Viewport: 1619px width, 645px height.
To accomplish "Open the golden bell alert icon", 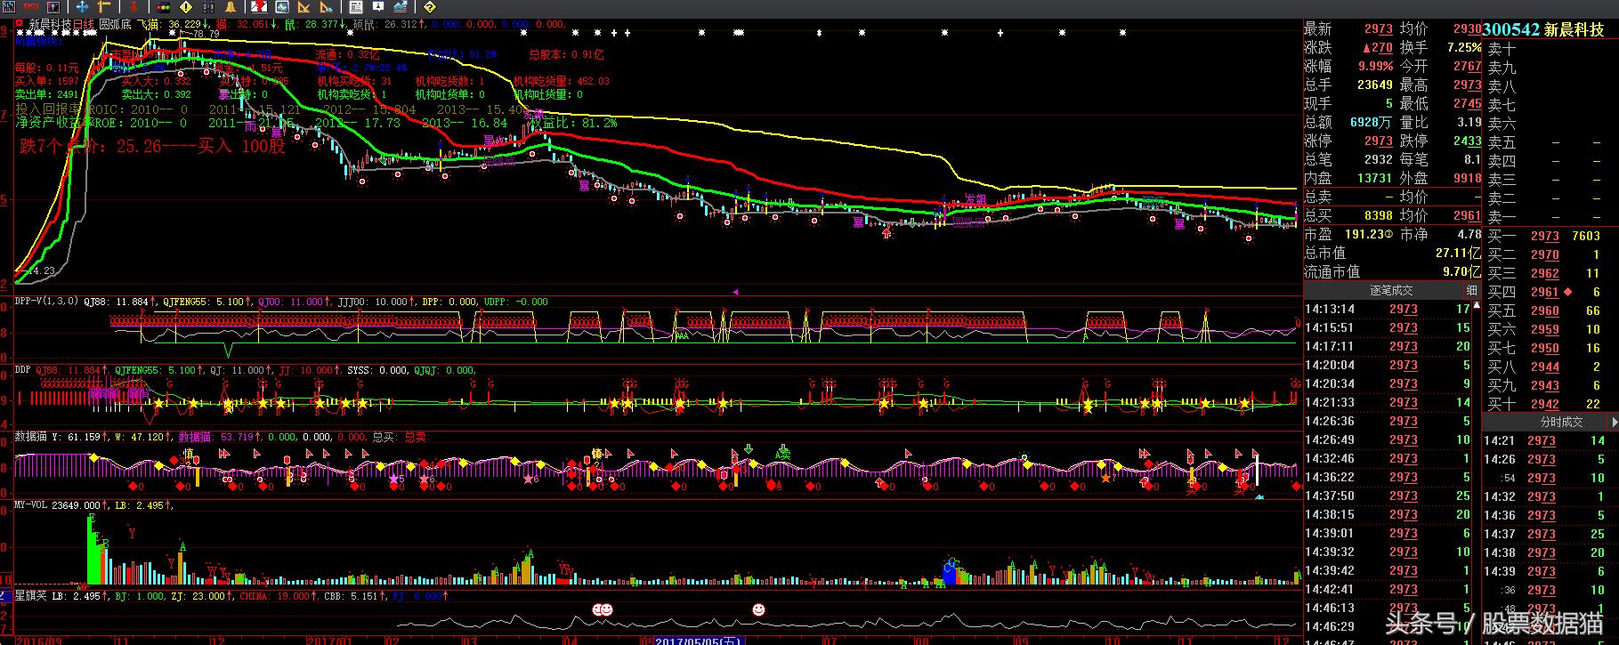I will (231, 6).
